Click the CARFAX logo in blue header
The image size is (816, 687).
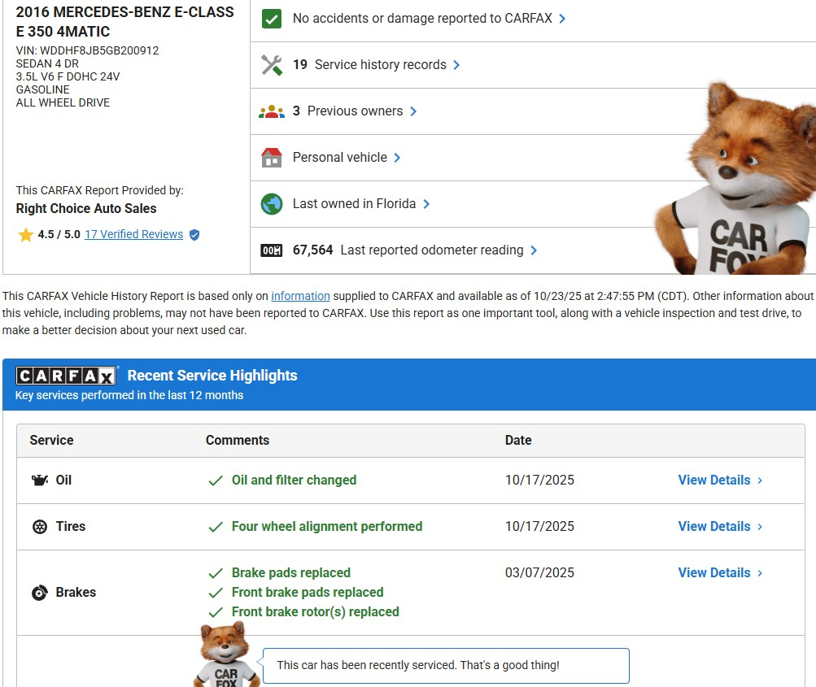click(x=67, y=376)
